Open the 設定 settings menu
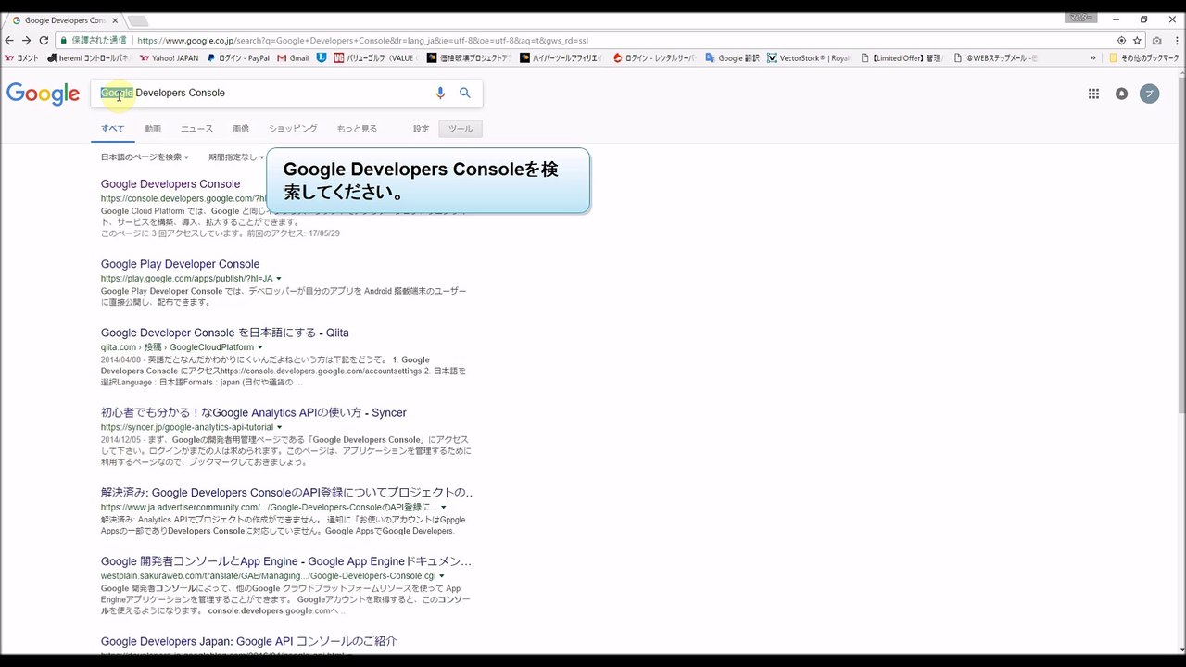The width and height of the screenshot is (1186, 667). pyautogui.click(x=422, y=129)
